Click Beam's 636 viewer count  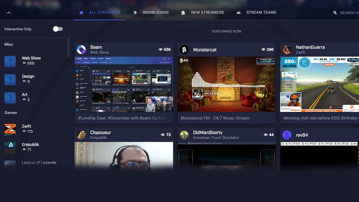(x=165, y=49)
